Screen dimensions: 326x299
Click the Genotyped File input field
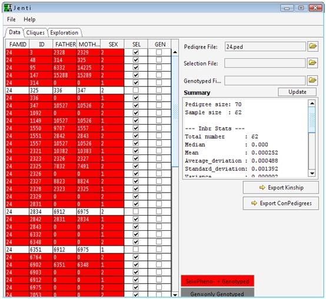click(x=265, y=80)
